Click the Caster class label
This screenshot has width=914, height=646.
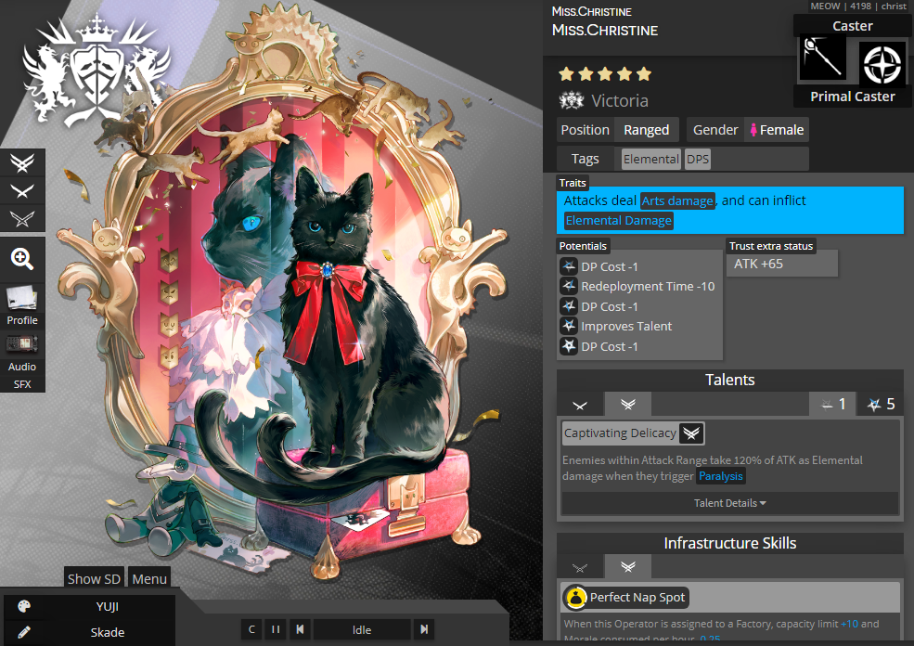(x=852, y=26)
